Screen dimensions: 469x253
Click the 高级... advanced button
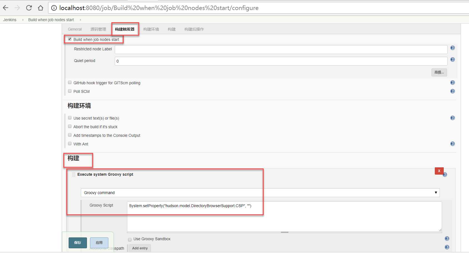[x=439, y=72]
